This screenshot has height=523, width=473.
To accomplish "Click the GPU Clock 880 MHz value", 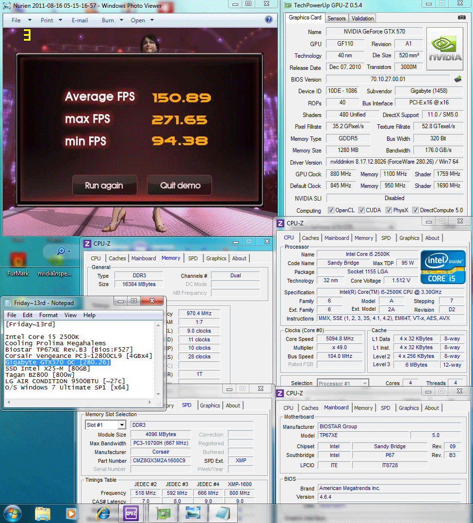I will click(x=341, y=174).
